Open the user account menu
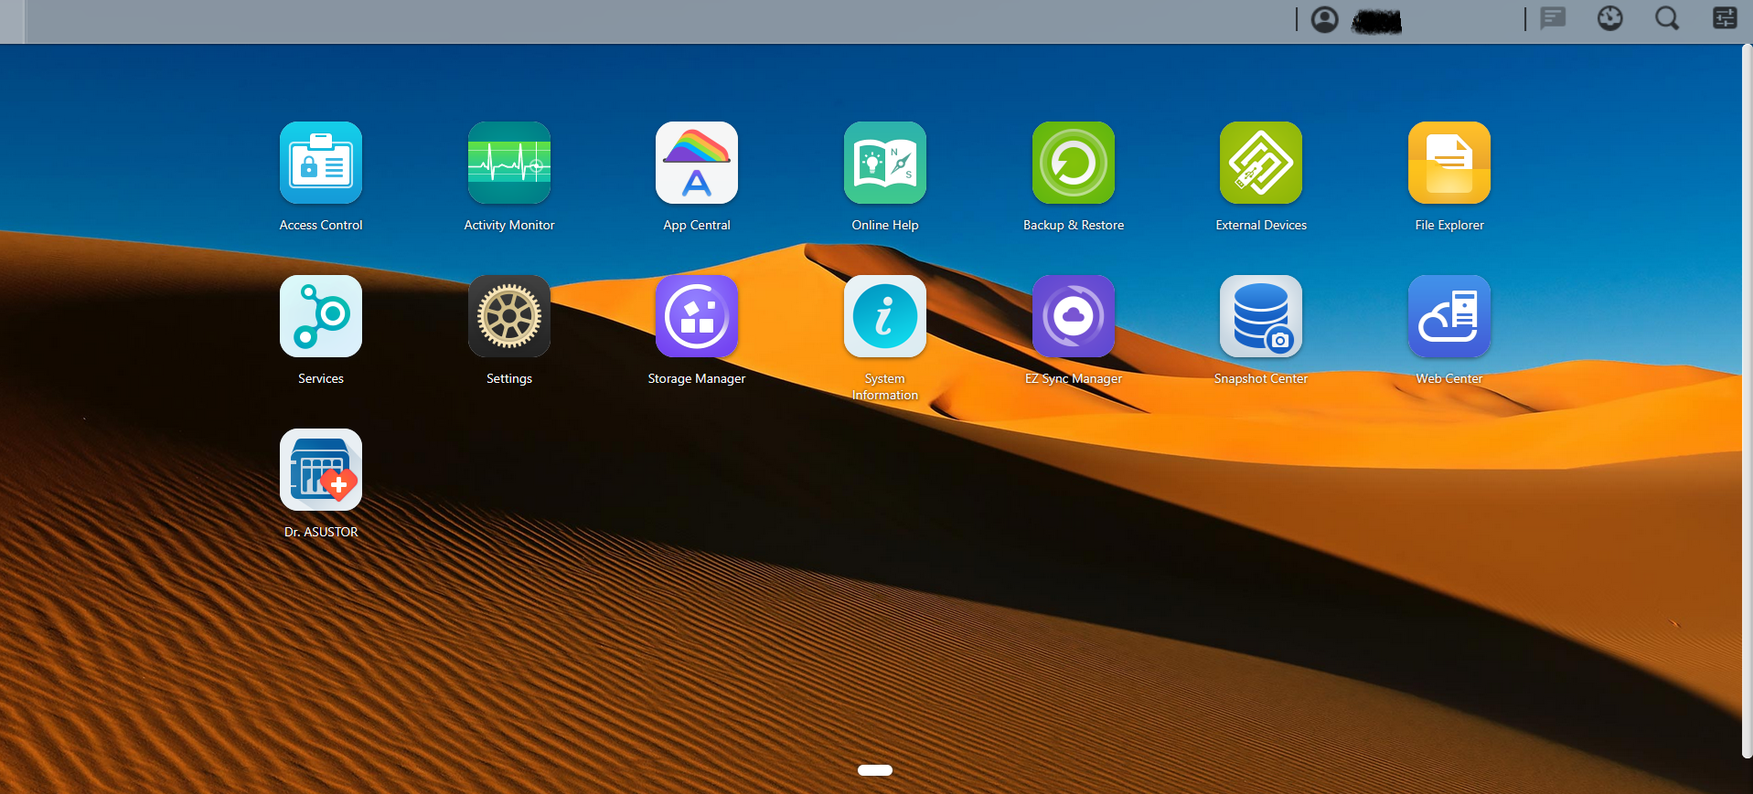Viewport: 1753px width, 794px height. click(1324, 19)
